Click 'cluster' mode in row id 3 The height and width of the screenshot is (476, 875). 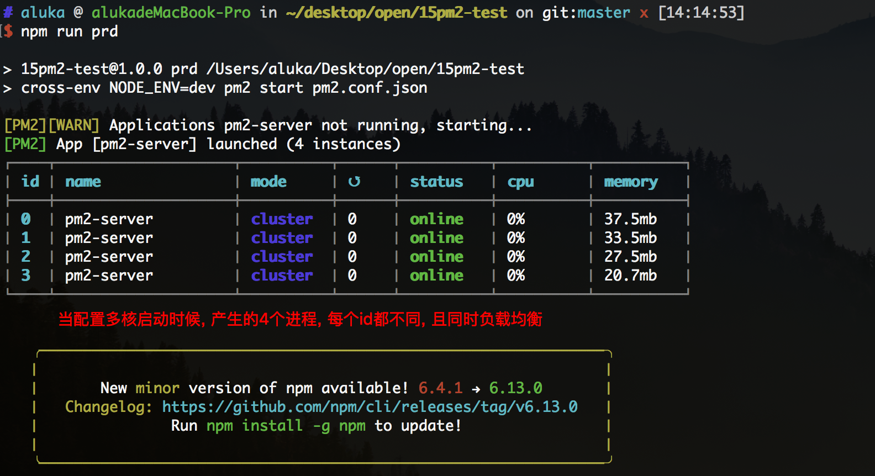click(282, 276)
